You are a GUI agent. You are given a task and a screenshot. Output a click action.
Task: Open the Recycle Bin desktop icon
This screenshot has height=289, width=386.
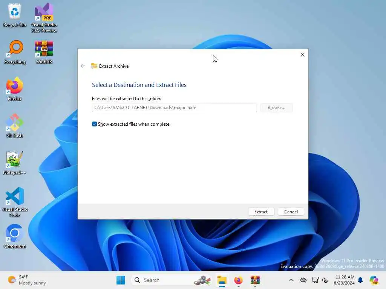tap(15, 15)
